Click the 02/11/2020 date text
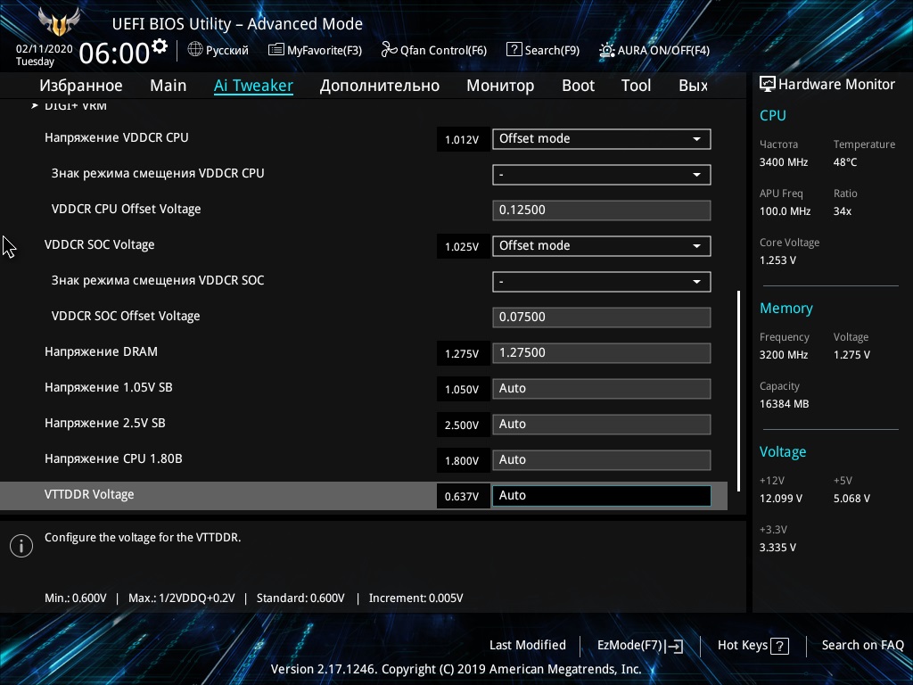Viewport: 913px width, 685px height. coord(45,49)
